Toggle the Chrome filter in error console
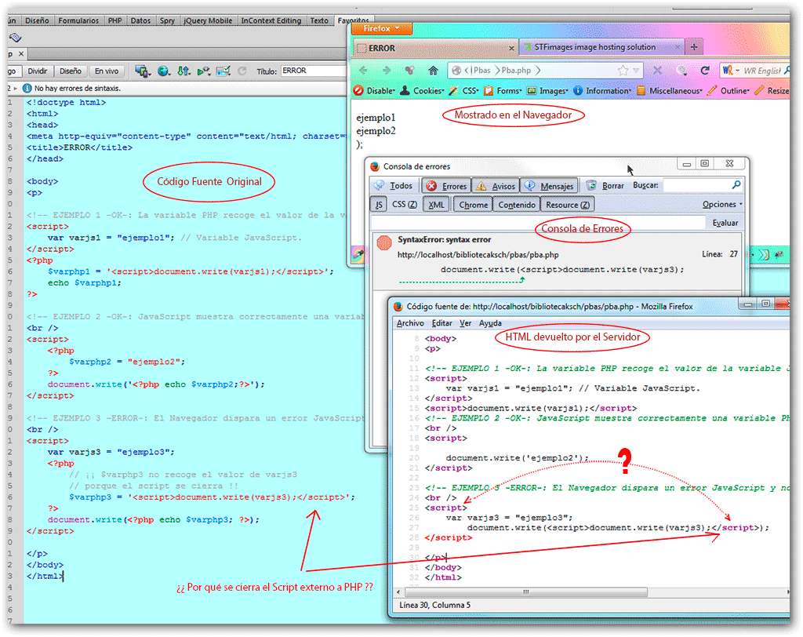The height and width of the screenshot is (637, 803). (x=473, y=205)
